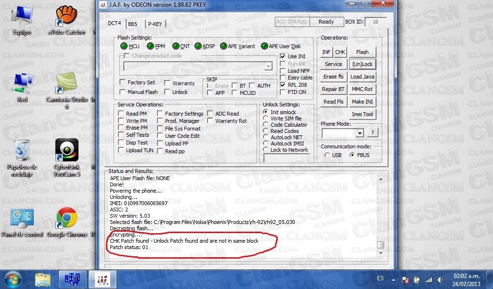Select the Camtasia Studio 6 desktop shortcut
This screenshot has height=289, width=493.
pos(66,90)
